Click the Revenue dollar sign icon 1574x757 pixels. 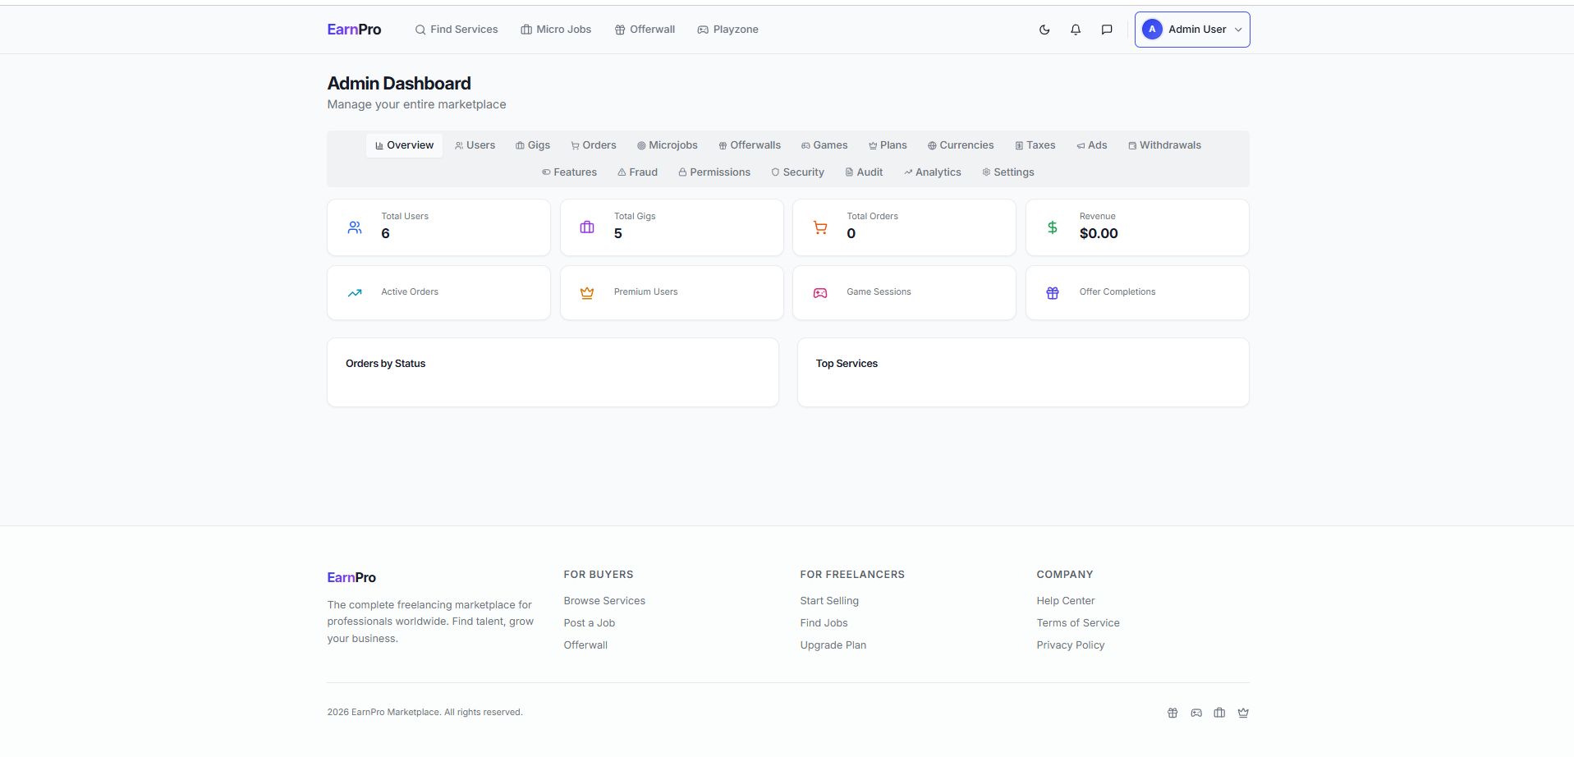pos(1053,227)
